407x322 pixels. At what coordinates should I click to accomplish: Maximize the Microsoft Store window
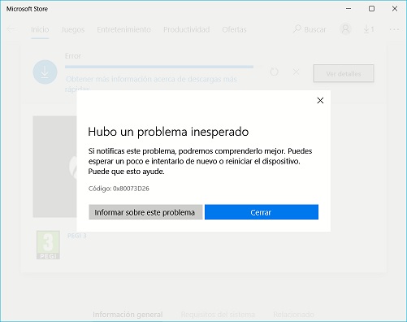371,9
